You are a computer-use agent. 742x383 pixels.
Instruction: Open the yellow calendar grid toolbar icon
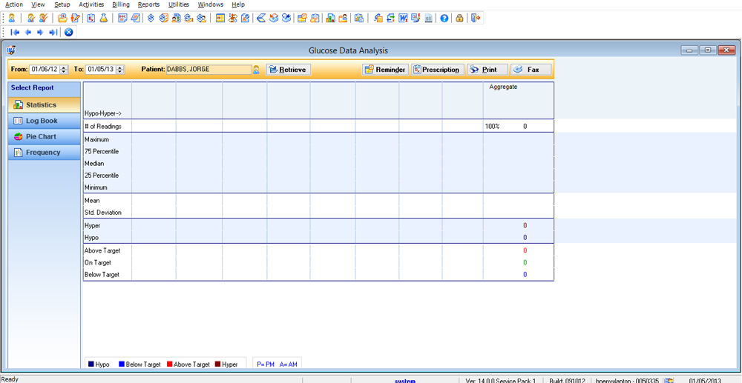pos(220,18)
